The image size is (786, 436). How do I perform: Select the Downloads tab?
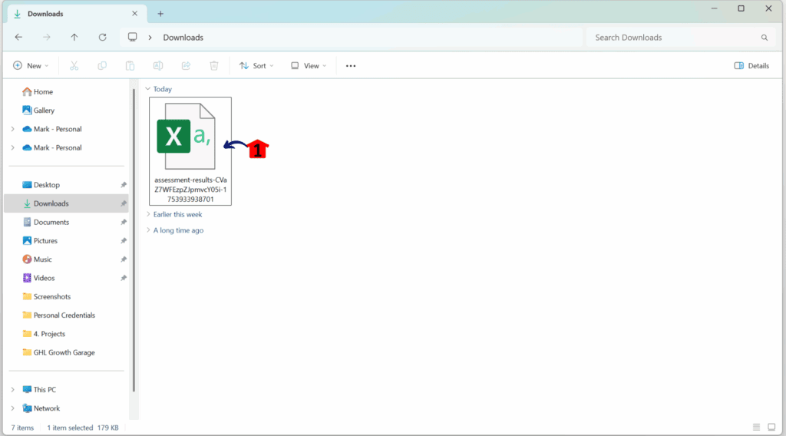coord(77,14)
